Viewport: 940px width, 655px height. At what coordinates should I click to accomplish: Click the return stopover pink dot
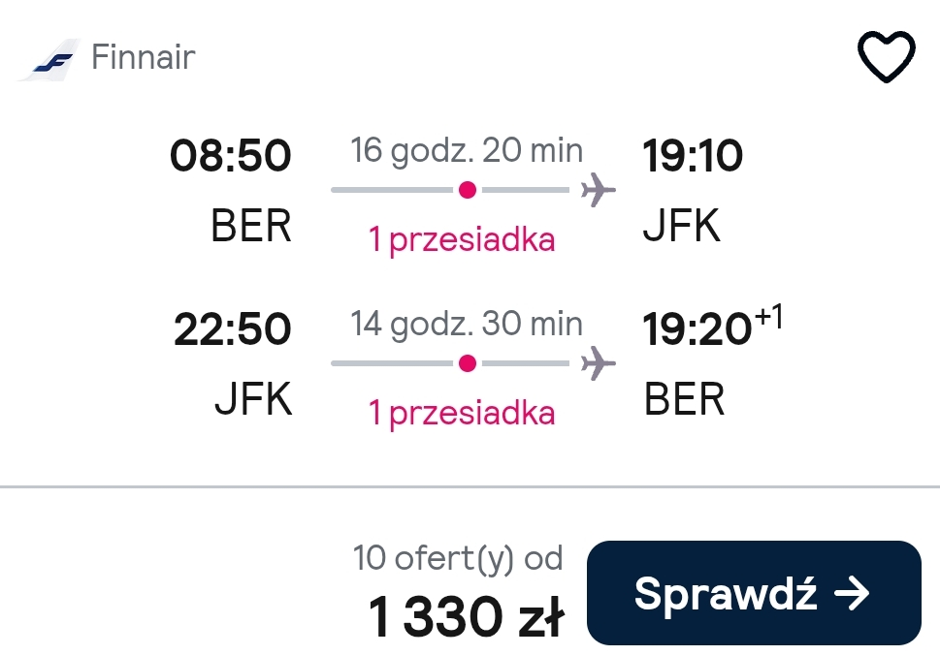(x=468, y=362)
